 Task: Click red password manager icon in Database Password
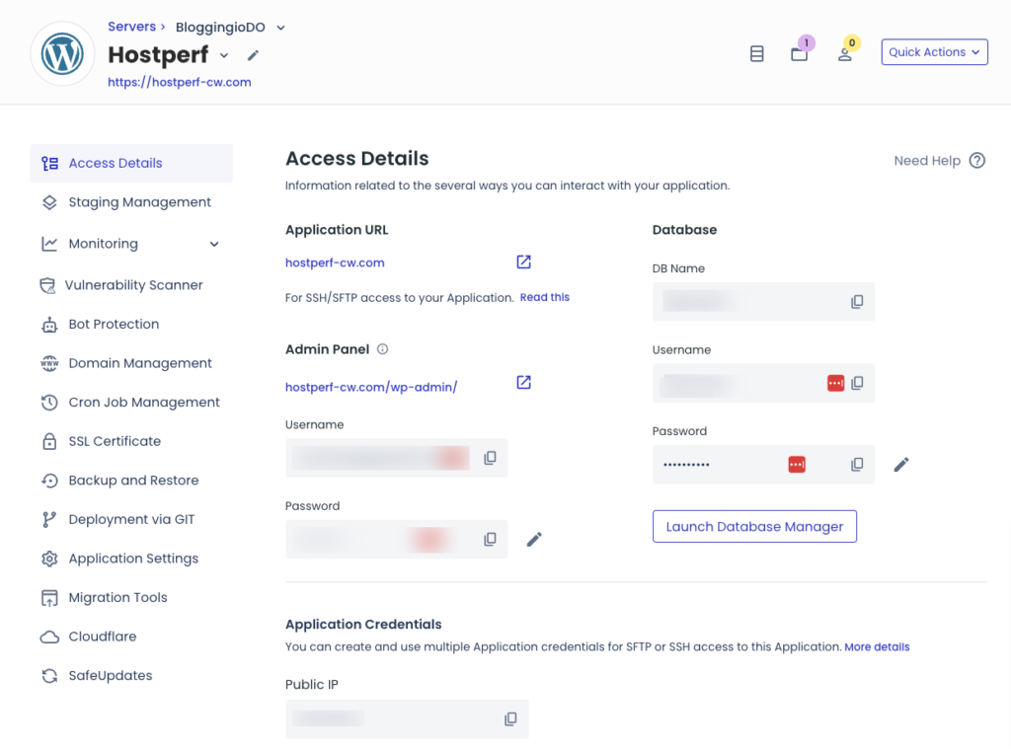point(797,465)
